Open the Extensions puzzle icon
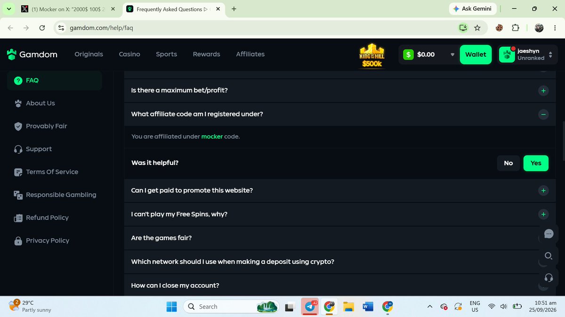Image resolution: width=565 pixels, height=317 pixels. [515, 28]
